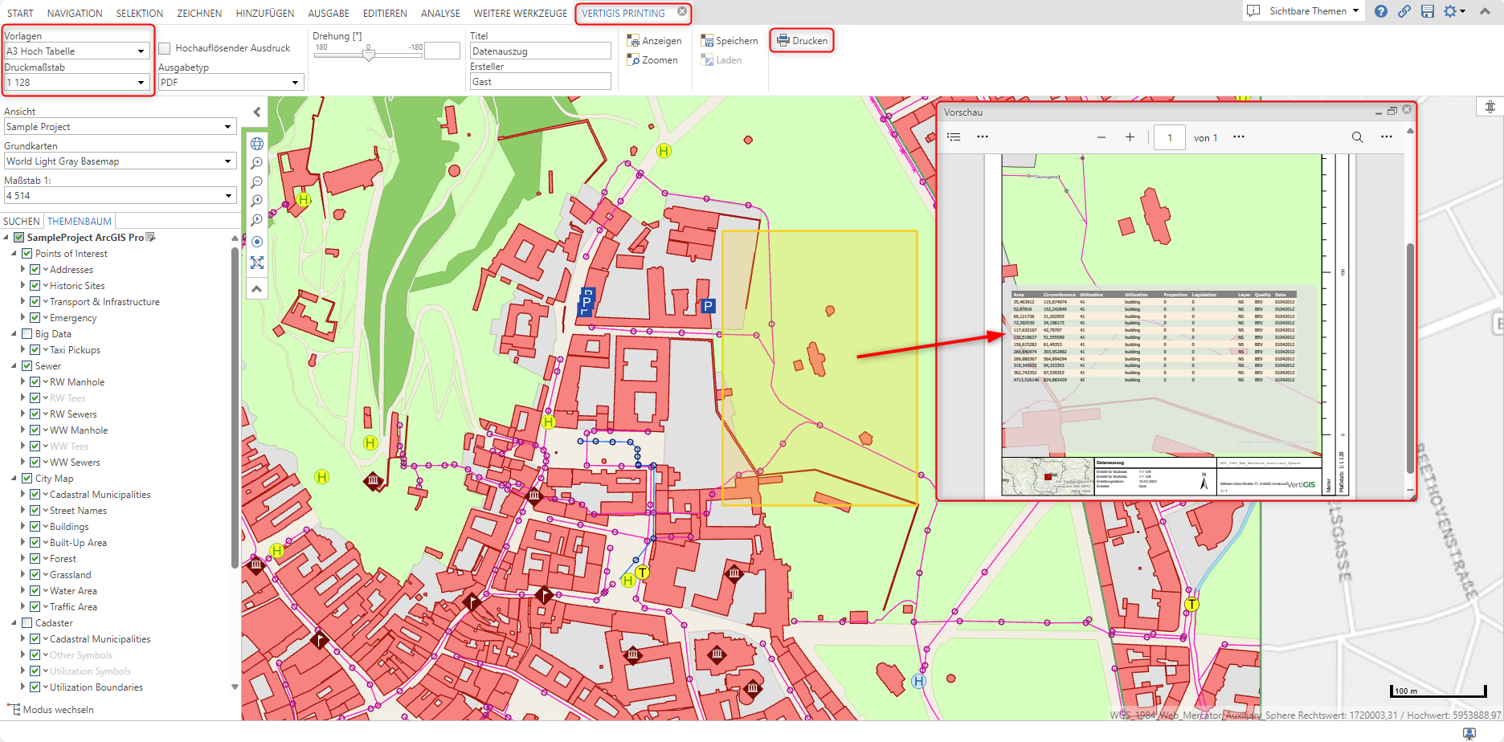
Task: Enable Hochauflösender Ausdruck checkbox
Action: [165, 48]
